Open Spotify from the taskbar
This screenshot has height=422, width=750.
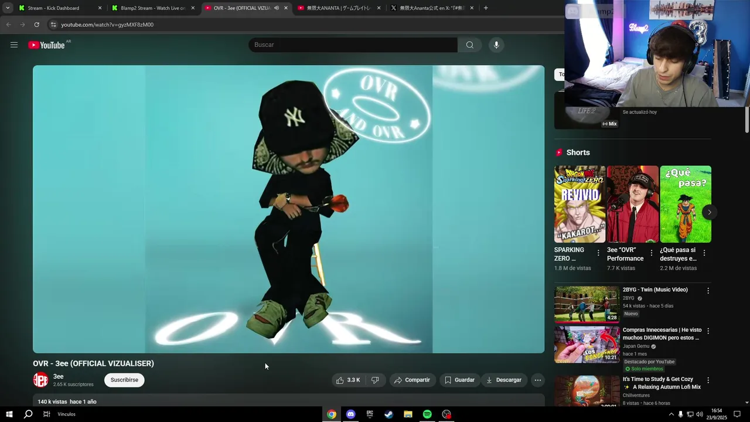[427, 414]
